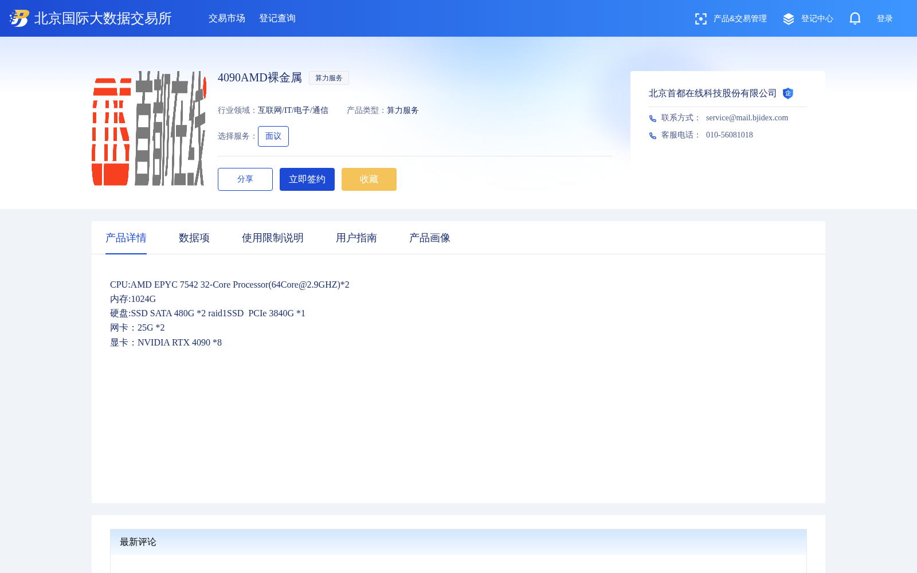Click the phone icon beside 客服电话
Image resolution: width=917 pixels, height=573 pixels.
click(652, 135)
